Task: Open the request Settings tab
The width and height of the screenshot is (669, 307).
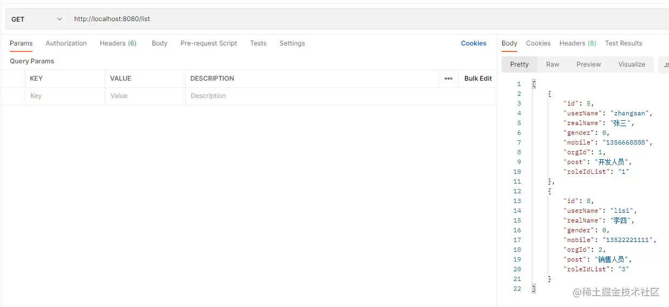Action: pyautogui.click(x=292, y=43)
